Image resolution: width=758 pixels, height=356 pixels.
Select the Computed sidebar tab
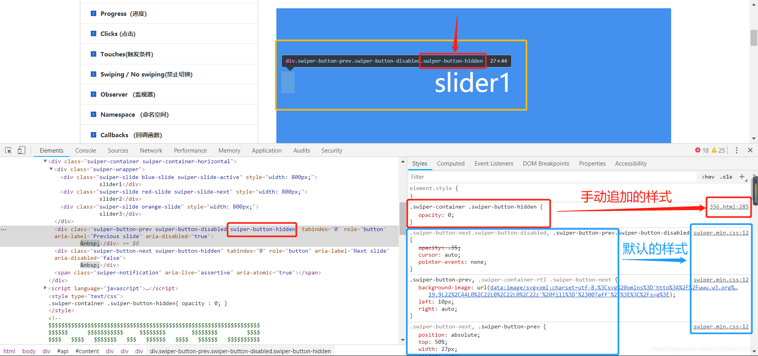(451, 164)
